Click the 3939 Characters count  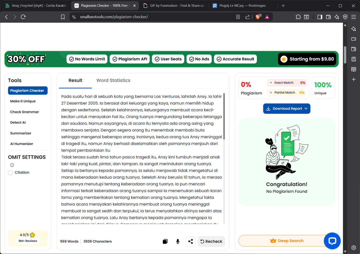point(97,241)
